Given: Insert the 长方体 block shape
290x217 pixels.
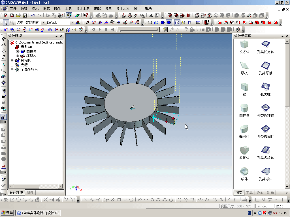Looking at the screenshot, I should [x=244, y=47].
